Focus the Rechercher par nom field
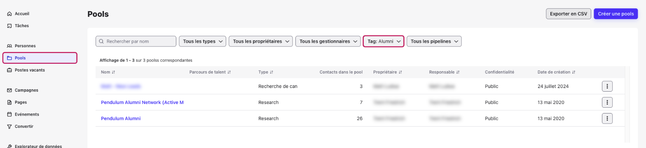The image size is (646, 148). point(136,42)
